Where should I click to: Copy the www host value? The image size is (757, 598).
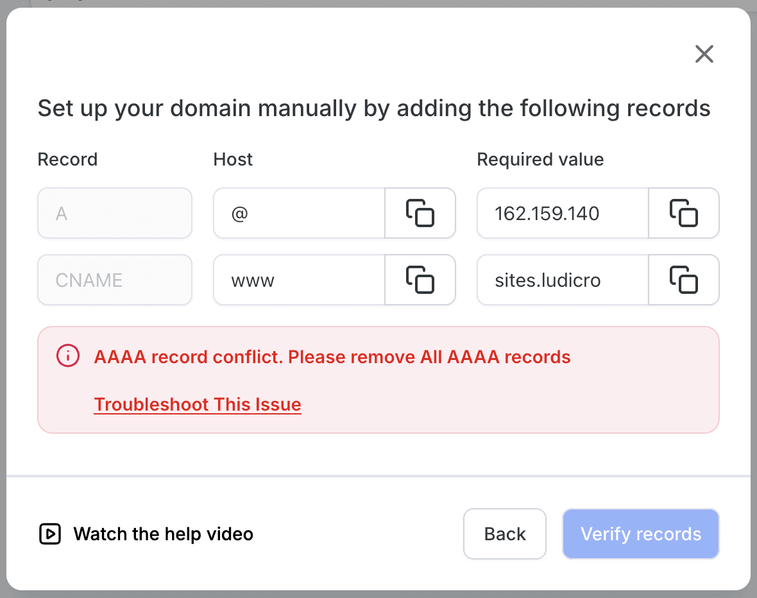pyautogui.click(x=420, y=280)
